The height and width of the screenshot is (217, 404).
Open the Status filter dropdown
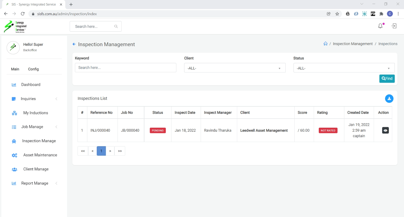click(344, 68)
